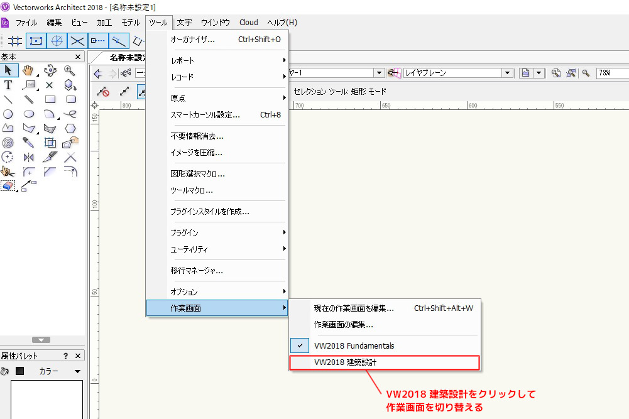Open the 属性パレット help button
This screenshot has width=629, height=419.
[66, 356]
